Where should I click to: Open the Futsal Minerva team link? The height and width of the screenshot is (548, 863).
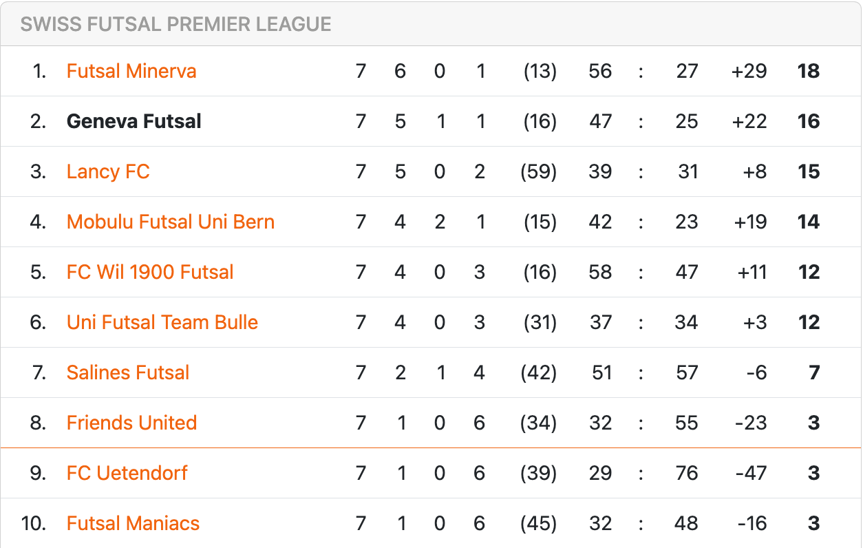click(131, 71)
